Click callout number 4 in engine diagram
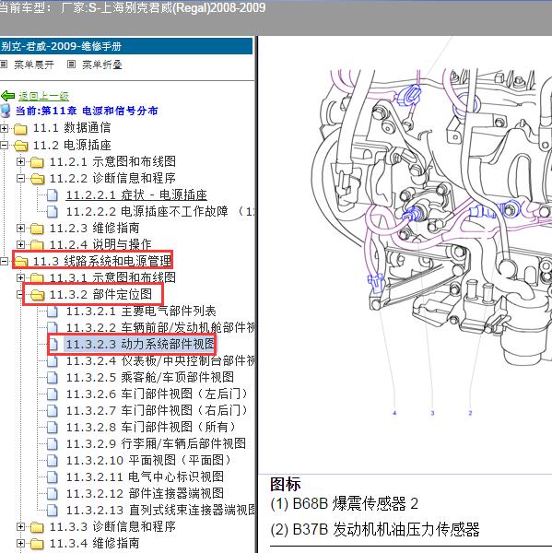552x553 pixels. pyautogui.click(x=394, y=413)
